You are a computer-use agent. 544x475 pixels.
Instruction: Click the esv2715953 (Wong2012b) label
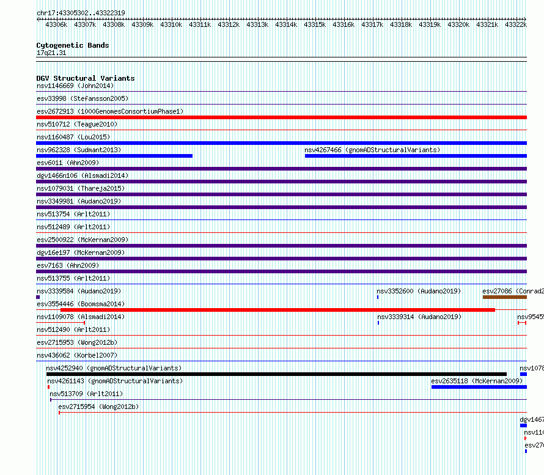77,342
